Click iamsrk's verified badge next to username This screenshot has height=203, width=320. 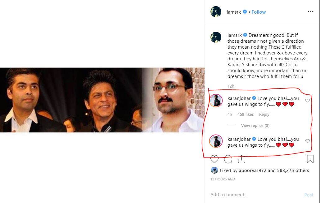[x=245, y=12]
